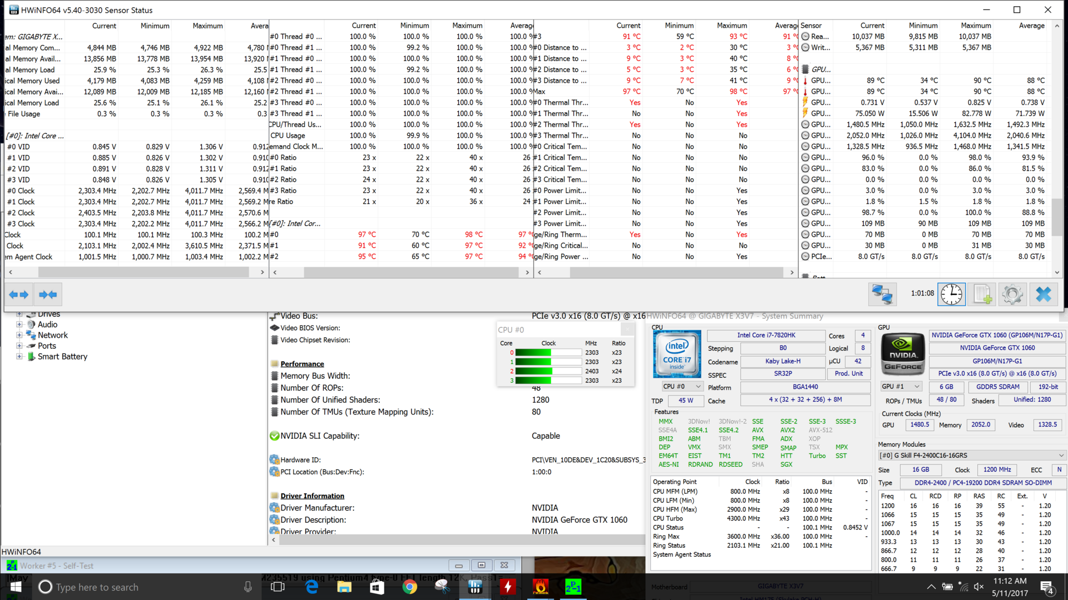Click the Kaby Lake-H codename field
Viewport: 1068px width, 600px height.
(x=783, y=362)
